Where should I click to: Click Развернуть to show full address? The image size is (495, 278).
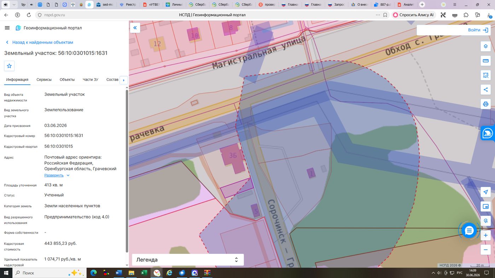[54, 175]
